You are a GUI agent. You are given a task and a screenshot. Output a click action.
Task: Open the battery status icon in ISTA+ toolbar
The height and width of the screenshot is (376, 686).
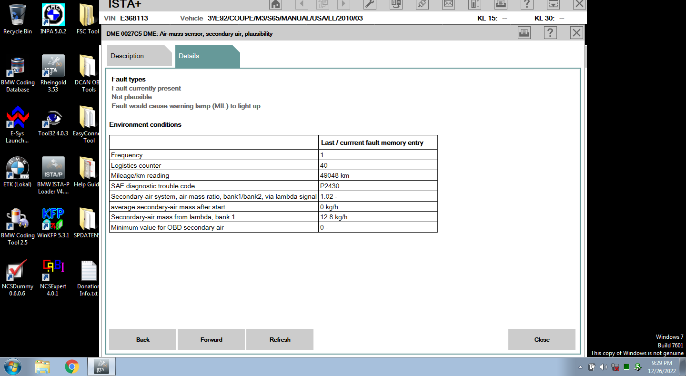click(474, 4)
